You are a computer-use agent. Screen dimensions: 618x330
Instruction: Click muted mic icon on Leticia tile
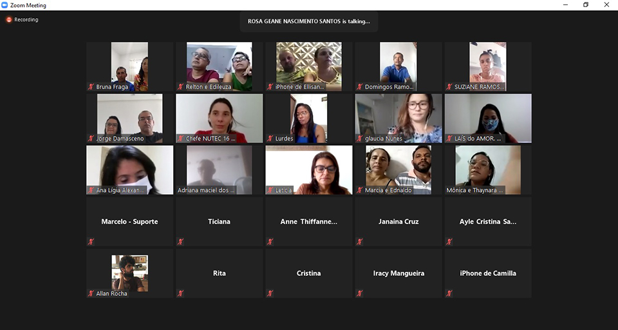click(270, 190)
